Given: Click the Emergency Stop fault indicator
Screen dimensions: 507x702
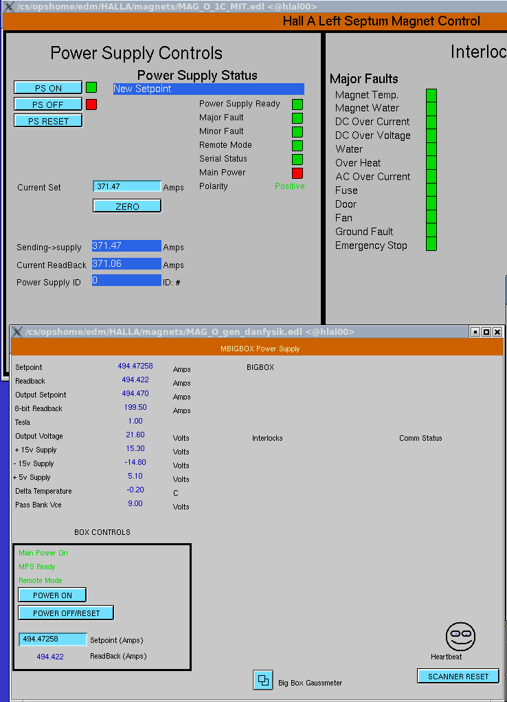Looking at the screenshot, I should [431, 245].
